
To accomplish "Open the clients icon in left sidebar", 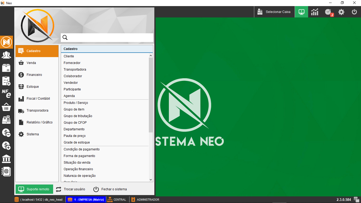I will 6,55.
